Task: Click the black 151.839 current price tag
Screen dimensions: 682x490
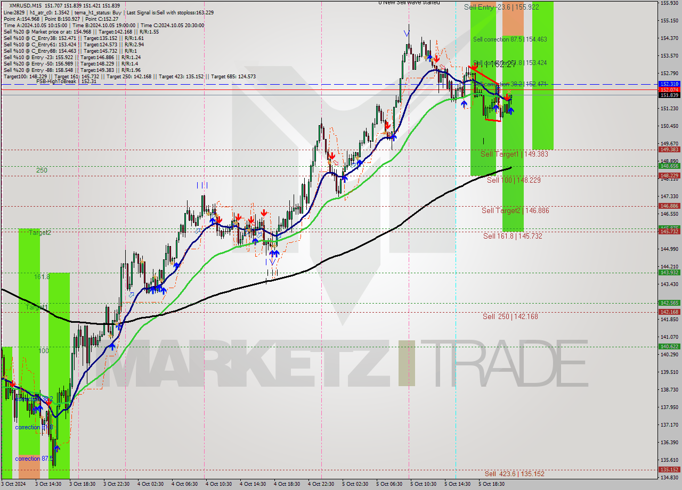Action: point(669,95)
